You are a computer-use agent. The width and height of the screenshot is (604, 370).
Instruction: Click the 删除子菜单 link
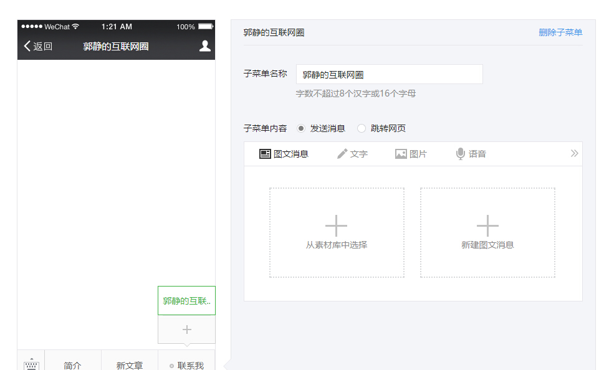click(560, 33)
